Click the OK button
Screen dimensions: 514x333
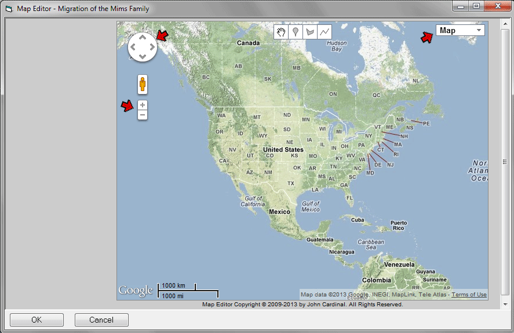tap(37, 320)
